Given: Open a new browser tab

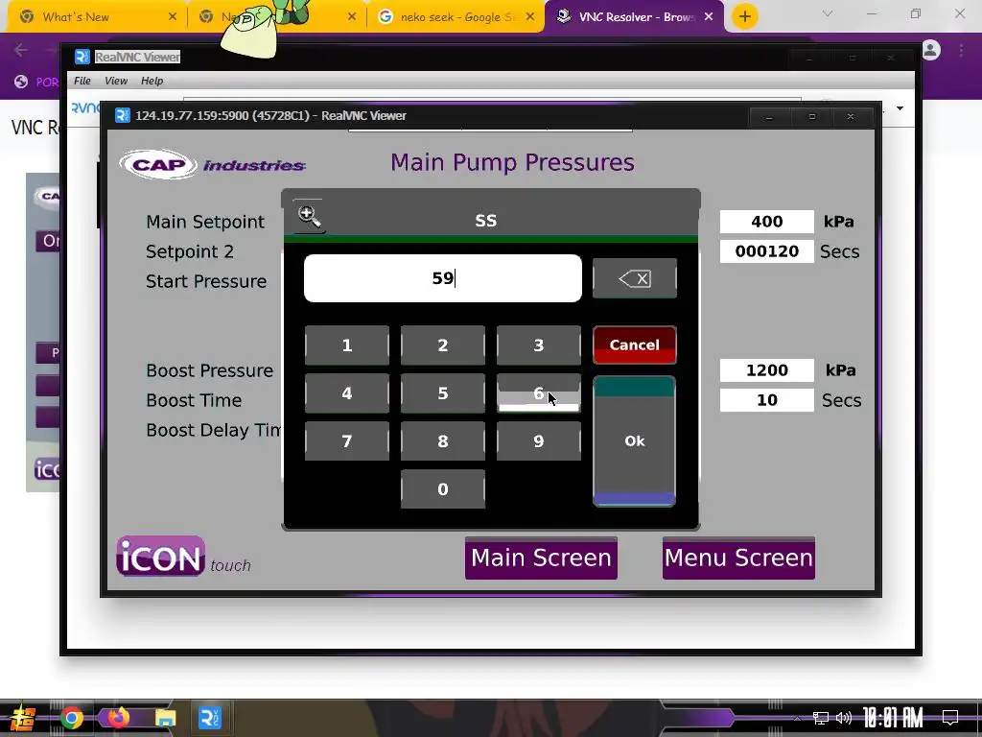Looking at the screenshot, I should [x=744, y=17].
